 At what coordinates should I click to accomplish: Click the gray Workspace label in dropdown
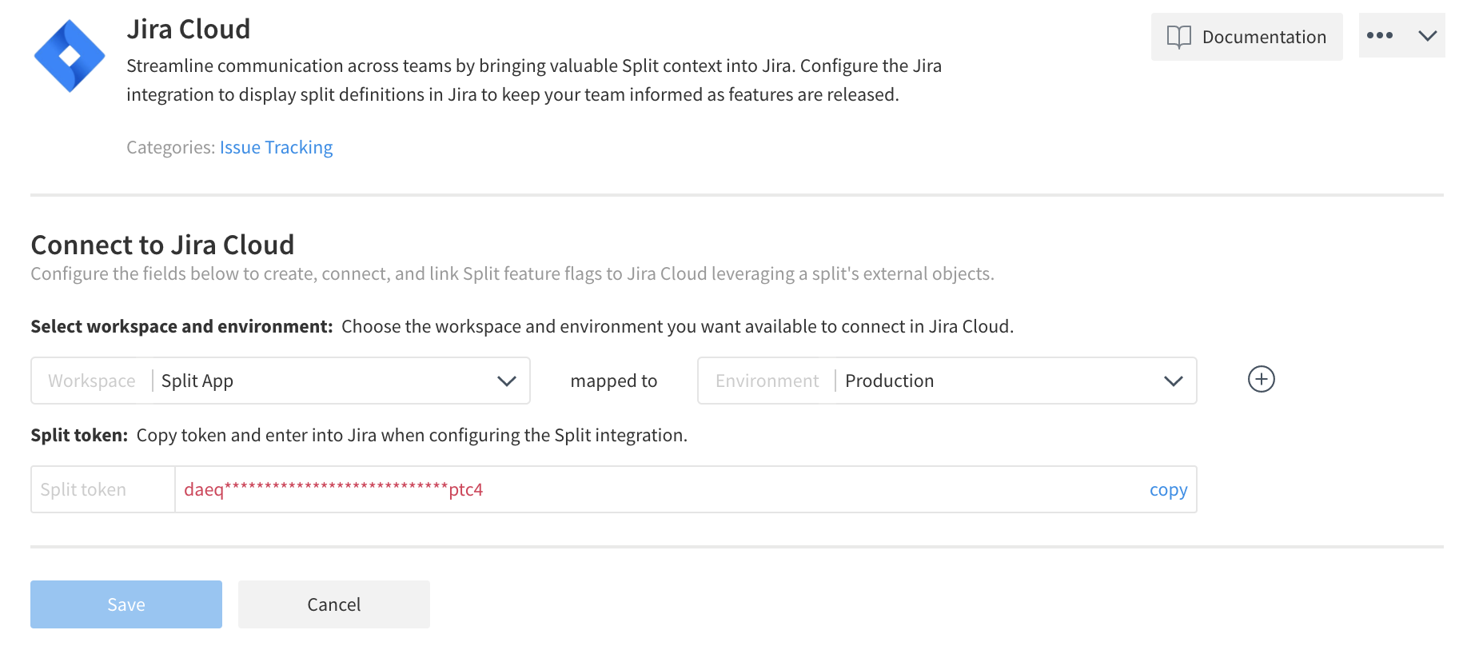(x=92, y=381)
